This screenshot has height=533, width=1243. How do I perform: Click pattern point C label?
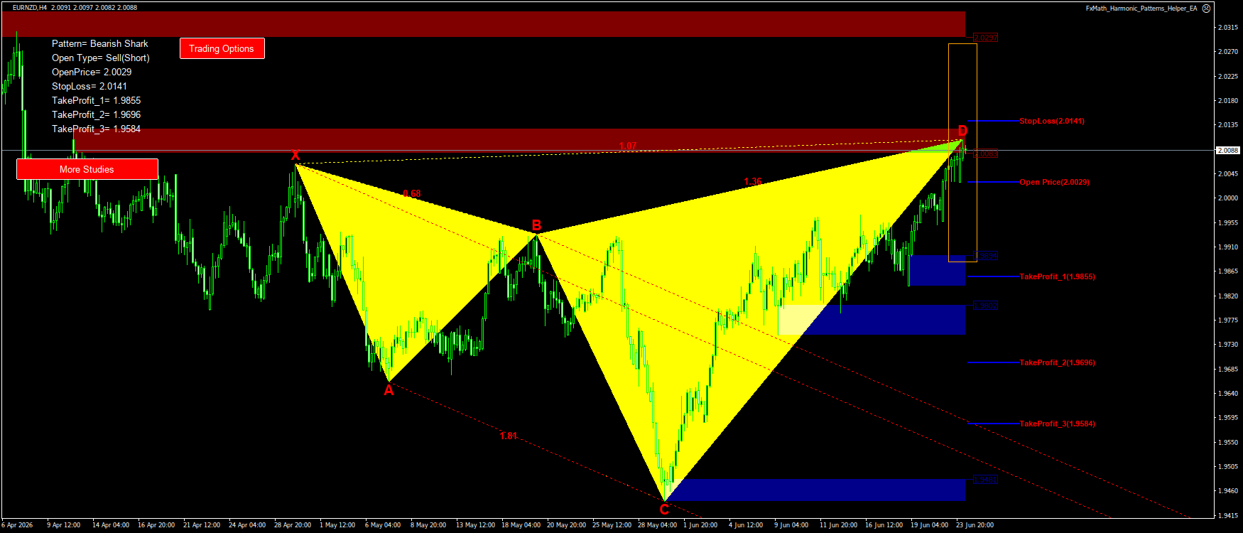tap(664, 509)
